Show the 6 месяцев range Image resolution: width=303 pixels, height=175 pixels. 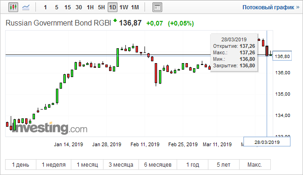pyautogui.click(x=158, y=165)
